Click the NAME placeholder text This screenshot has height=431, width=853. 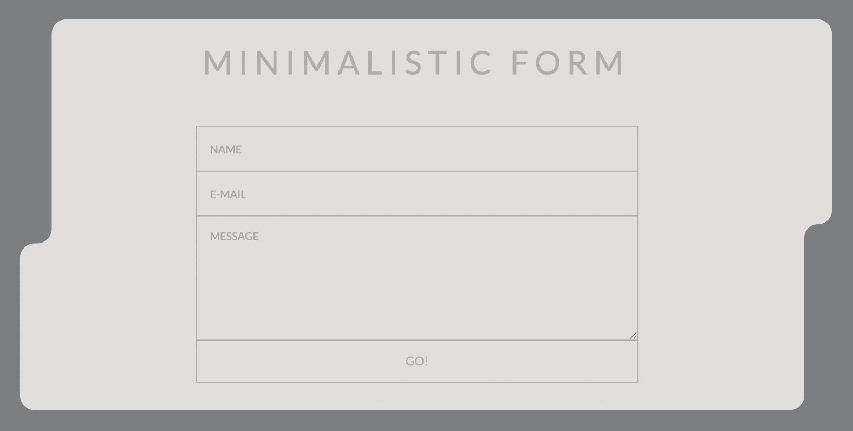pos(226,149)
